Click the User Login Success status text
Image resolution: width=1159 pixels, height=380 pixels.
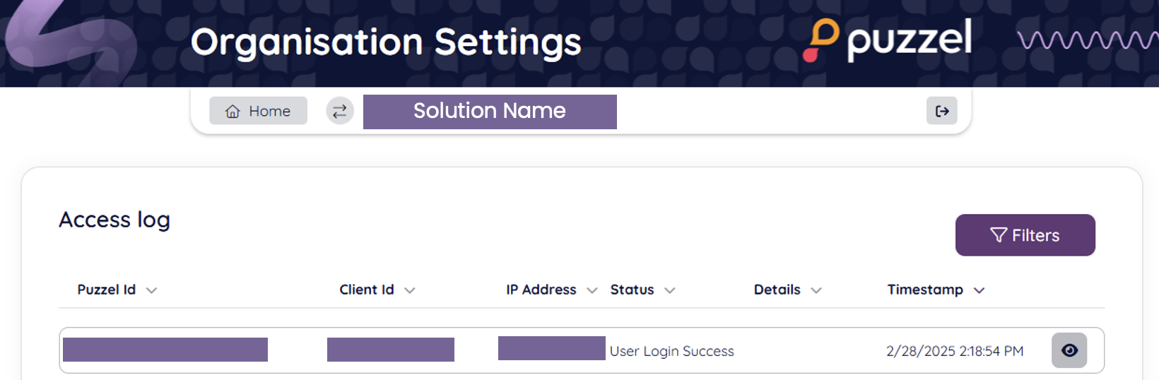[671, 351]
